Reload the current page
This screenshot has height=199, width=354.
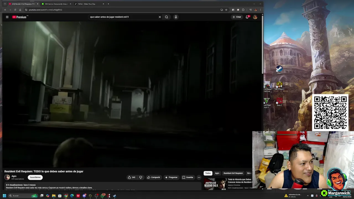tap(15, 10)
